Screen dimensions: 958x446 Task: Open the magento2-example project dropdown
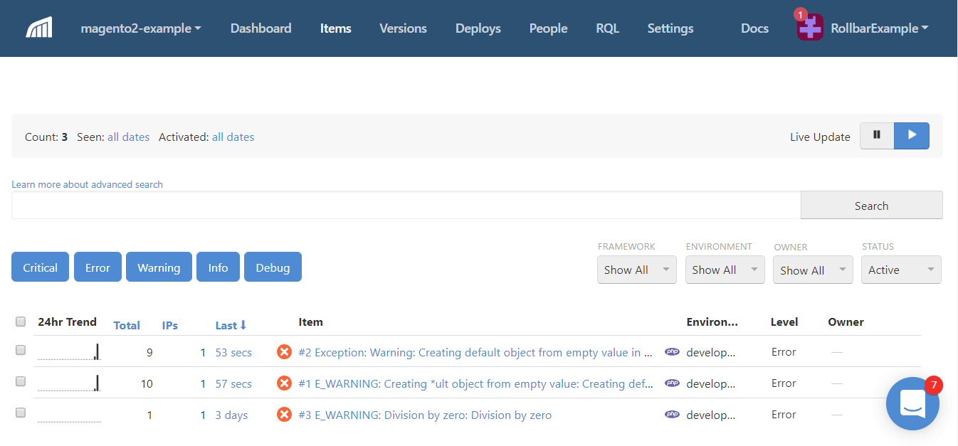coord(141,28)
